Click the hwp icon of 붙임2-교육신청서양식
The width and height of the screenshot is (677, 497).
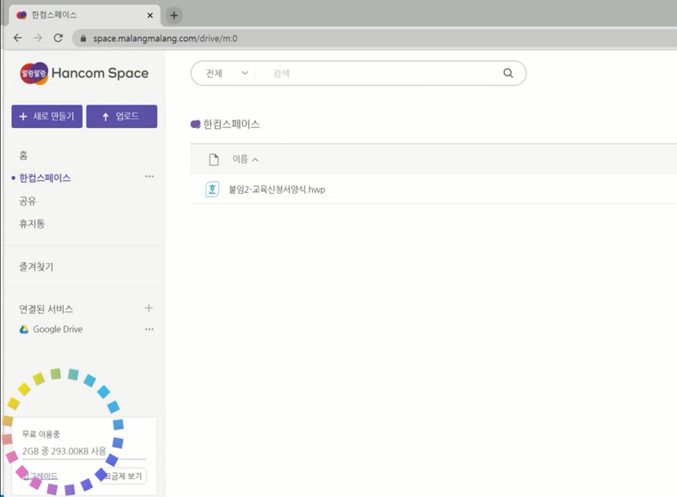212,189
